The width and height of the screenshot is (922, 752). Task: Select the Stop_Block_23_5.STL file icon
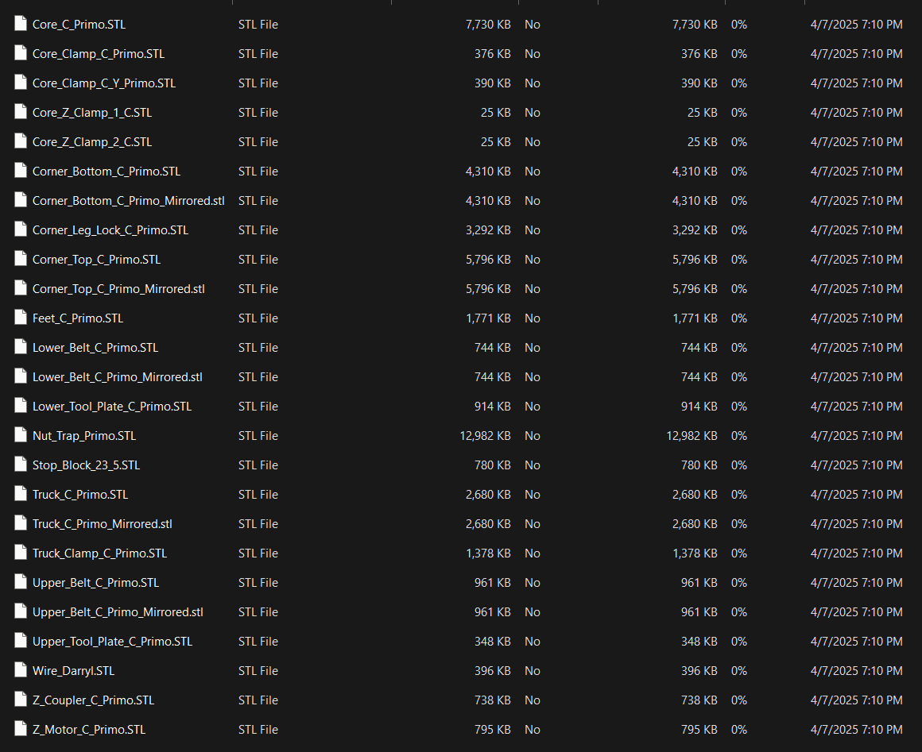click(21, 465)
